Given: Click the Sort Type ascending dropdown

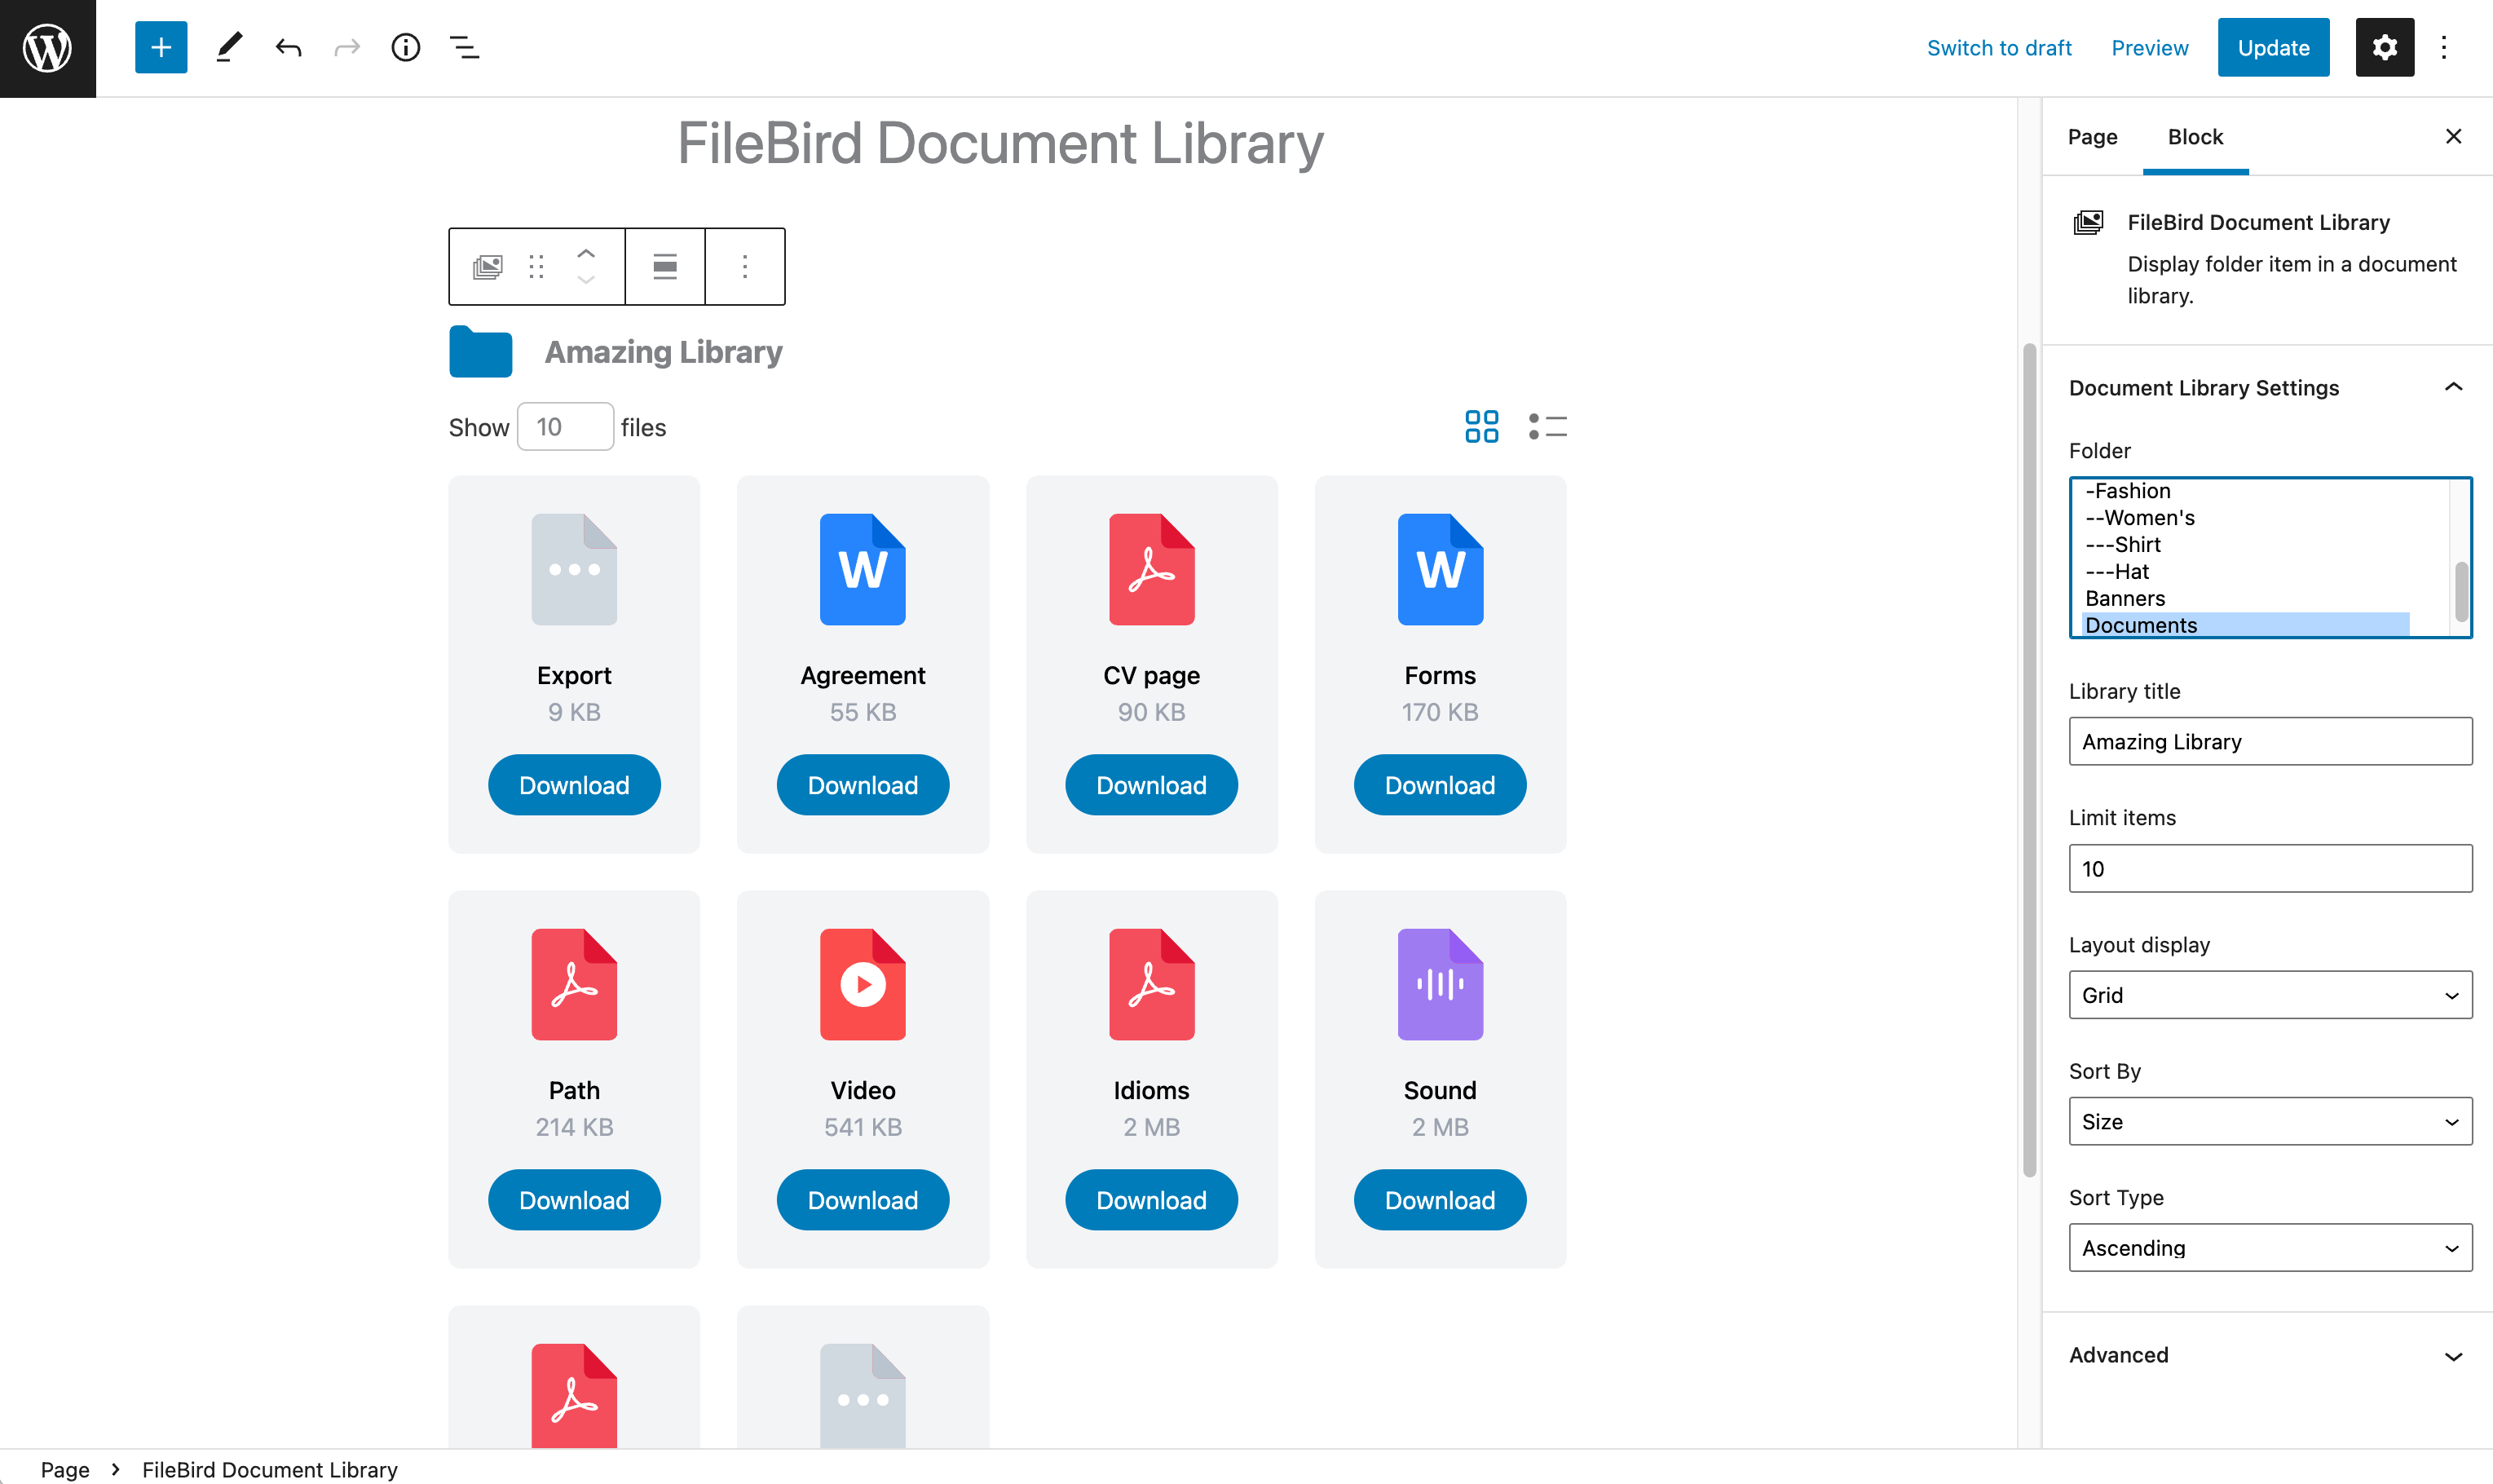Looking at the screenshot, I should (2270, 1246).
